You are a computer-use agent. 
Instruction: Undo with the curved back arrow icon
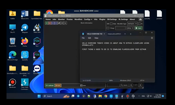[65, 23]
